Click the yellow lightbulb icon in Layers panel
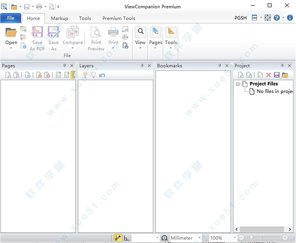Screen dimensions: 296x243 [85, 75]
